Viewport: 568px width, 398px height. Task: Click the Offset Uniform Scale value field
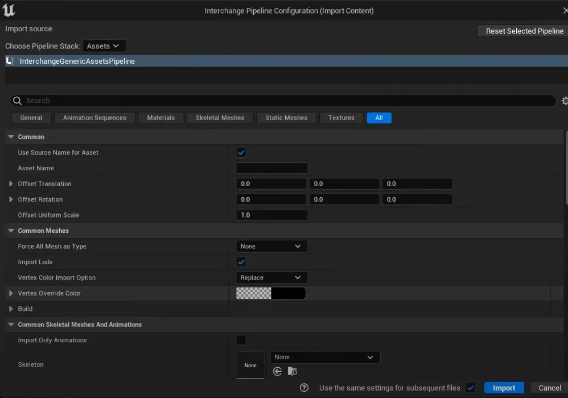pyautogui.click(x=271, y=215)
